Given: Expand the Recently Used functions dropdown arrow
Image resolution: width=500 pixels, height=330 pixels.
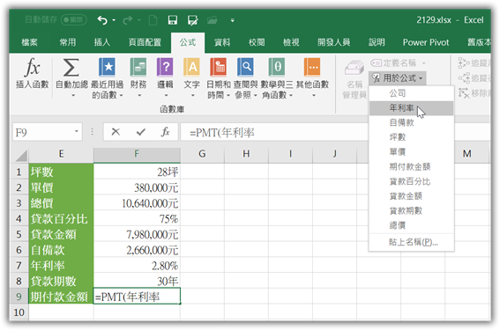Looking at the screenshot, I should 121,95.
